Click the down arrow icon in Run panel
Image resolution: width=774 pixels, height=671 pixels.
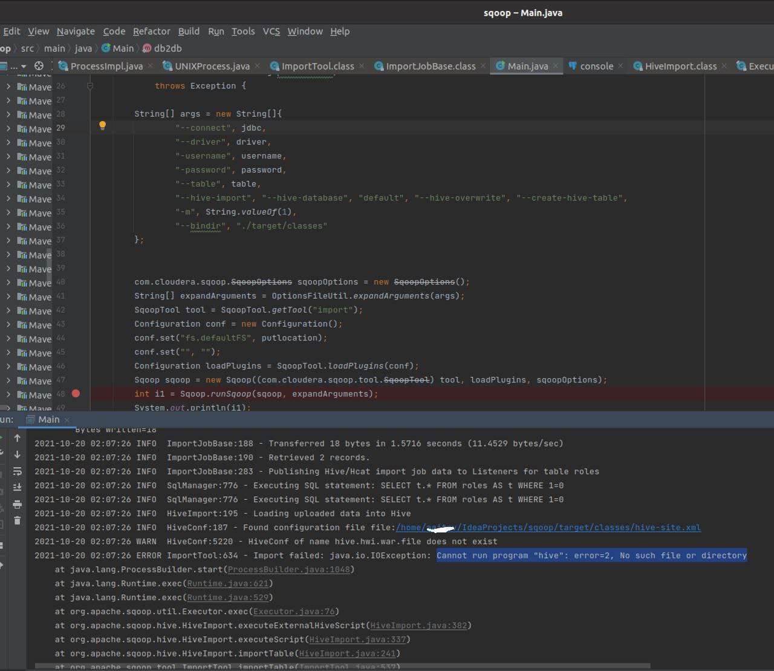click(x=18, y=454)
